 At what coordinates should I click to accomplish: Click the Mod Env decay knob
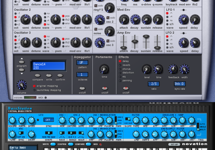(x=135, y=20)
